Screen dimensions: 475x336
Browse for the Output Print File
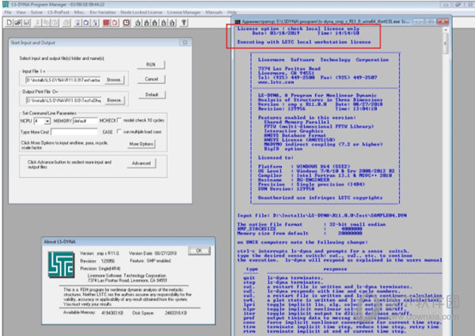click(114, 100)
